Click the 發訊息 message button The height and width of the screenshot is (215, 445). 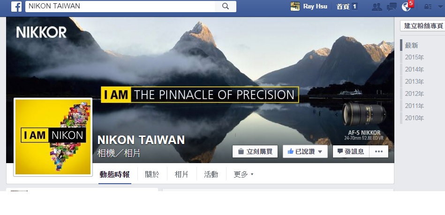pyautogui.click(x=351, y=151)
